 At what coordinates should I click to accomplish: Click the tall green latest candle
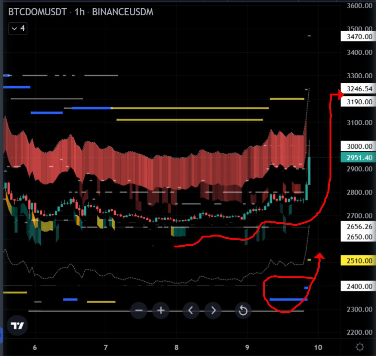pos(309,171)
